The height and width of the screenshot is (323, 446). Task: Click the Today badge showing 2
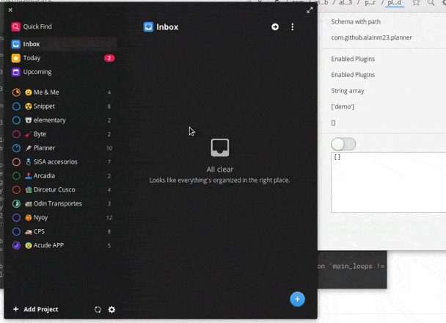pyautogui.click(x=109, y=58)
